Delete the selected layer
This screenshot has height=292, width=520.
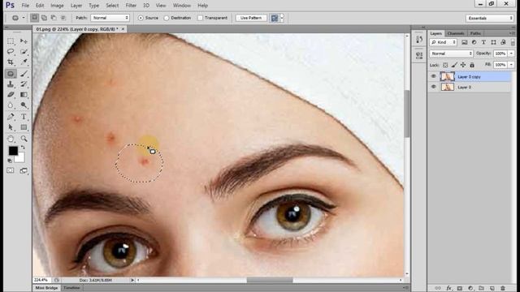(503, 289)
